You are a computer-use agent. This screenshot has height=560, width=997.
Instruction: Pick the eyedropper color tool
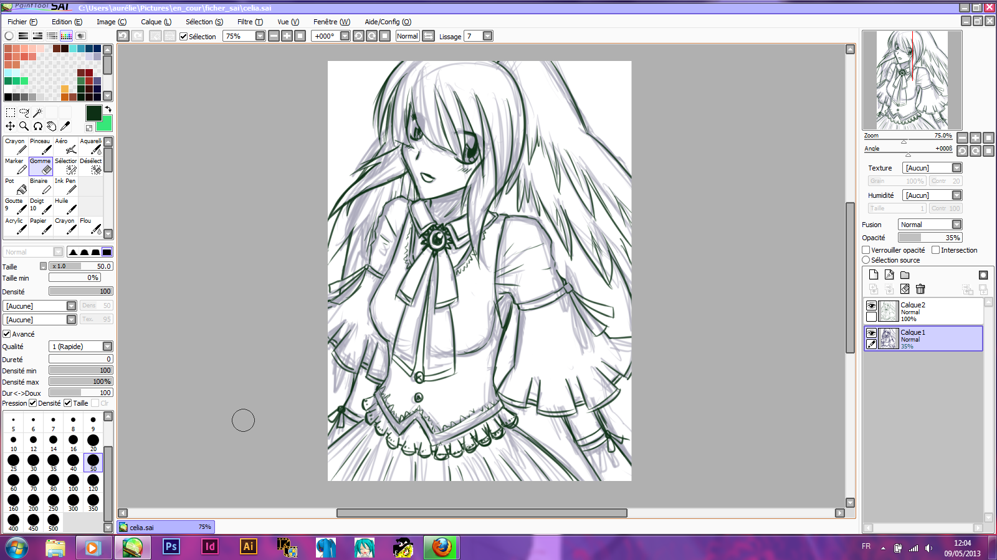coord(65,126)
